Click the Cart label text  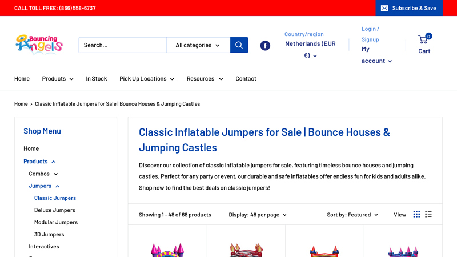[x=424, y=51]
